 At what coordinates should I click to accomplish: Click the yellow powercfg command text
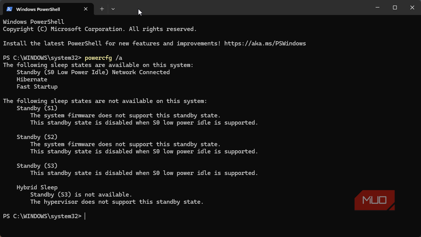[98, 58]
